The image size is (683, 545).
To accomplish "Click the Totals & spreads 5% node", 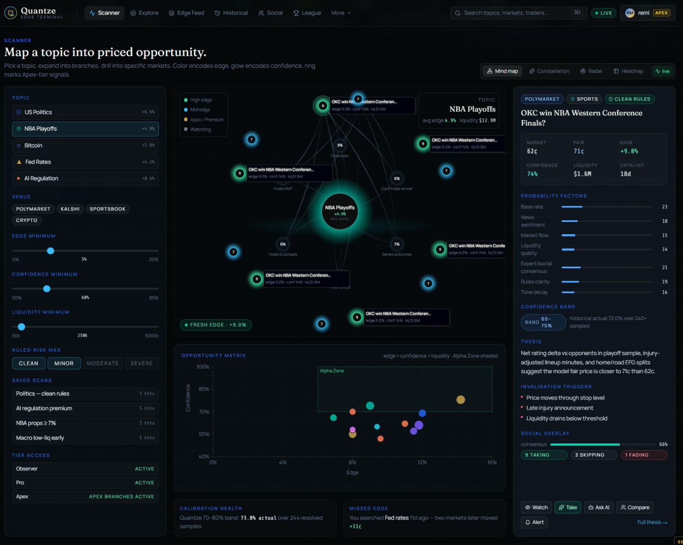I will [283, 245].
